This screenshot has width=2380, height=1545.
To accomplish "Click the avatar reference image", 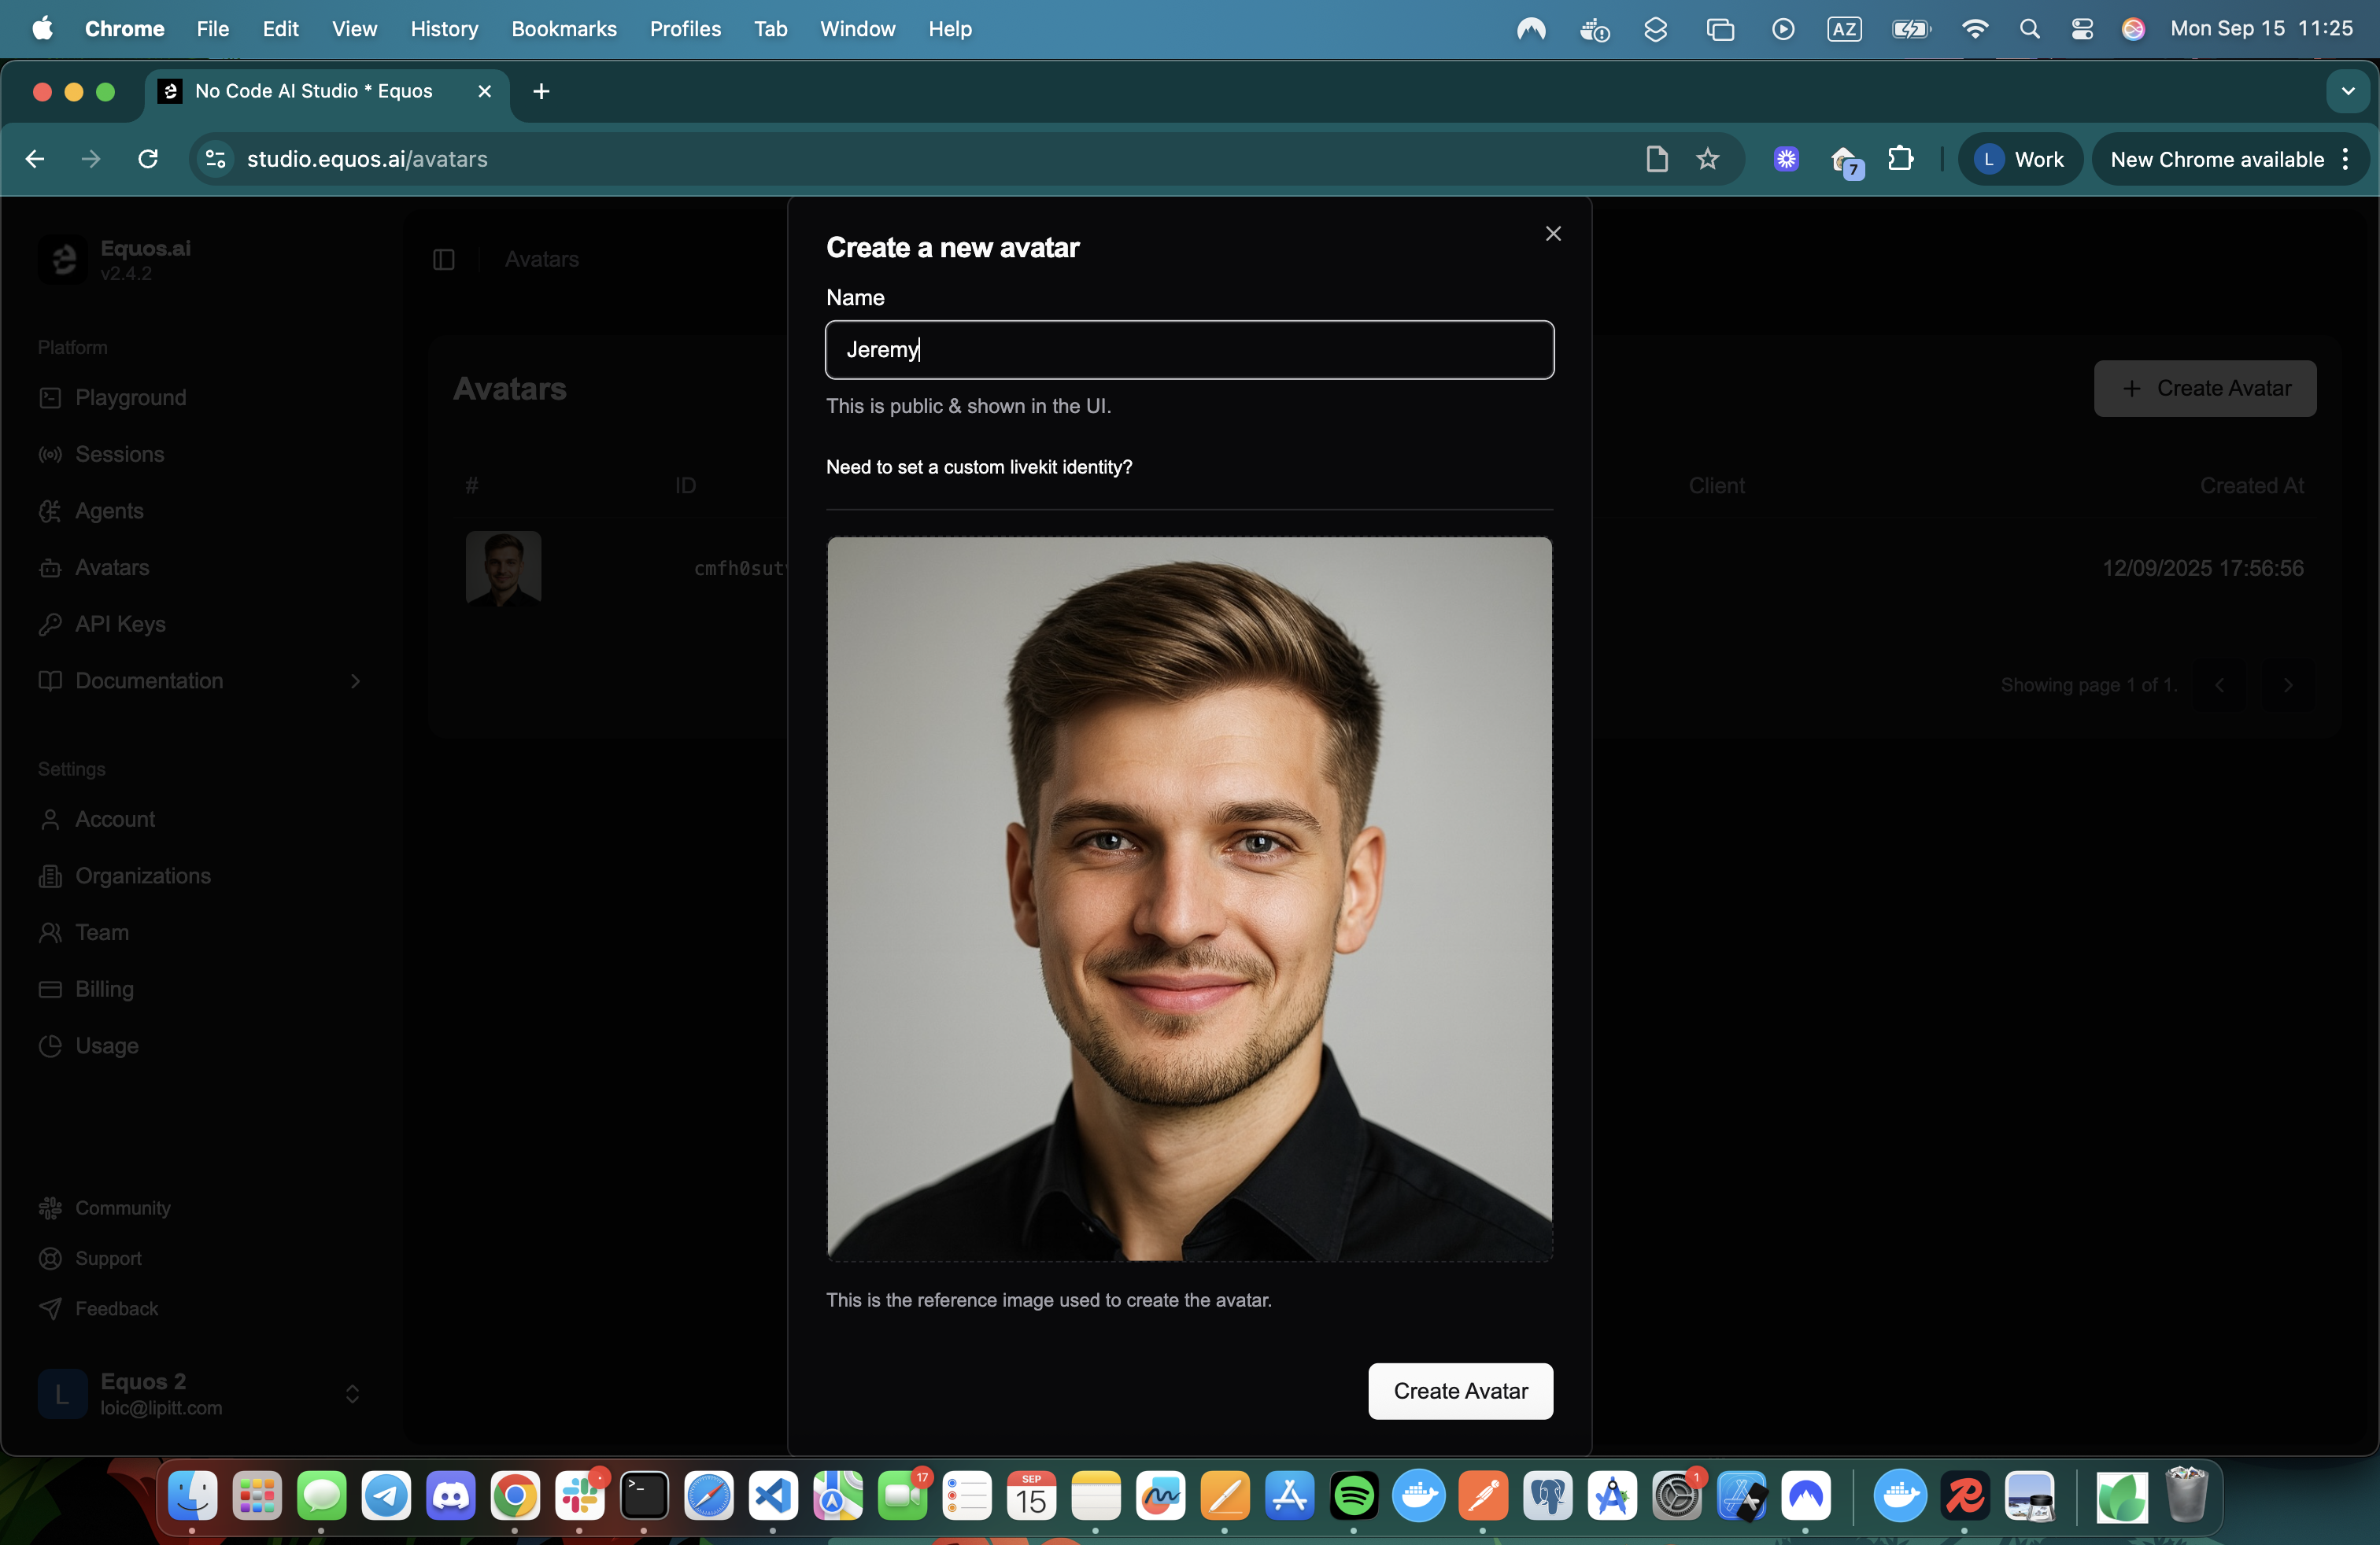I will [x=1189, y=898].
